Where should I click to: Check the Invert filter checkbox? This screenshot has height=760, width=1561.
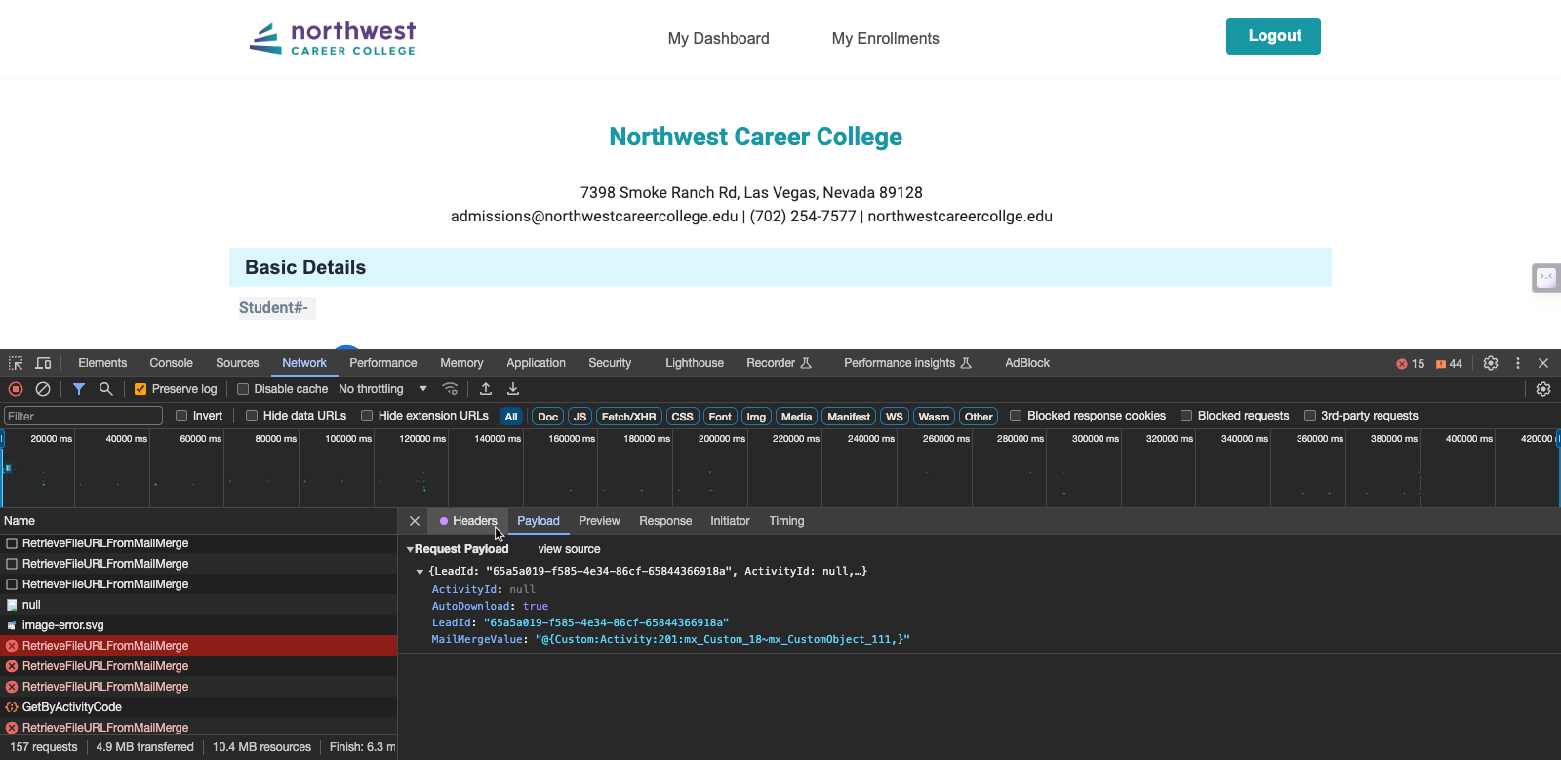coord(181,416)
